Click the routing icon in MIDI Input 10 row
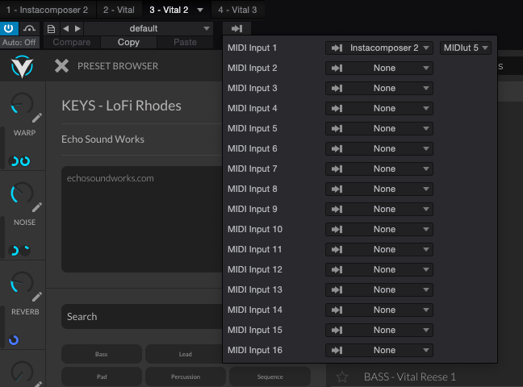 point(337,229)
